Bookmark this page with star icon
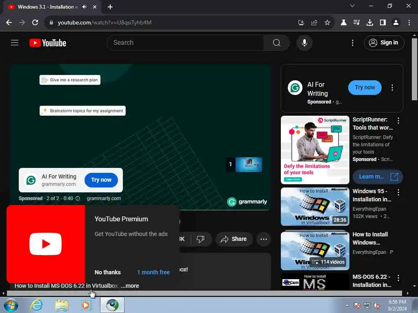This screenshot has width=418, height=313. pyautogui.click(x=327, y=23)
